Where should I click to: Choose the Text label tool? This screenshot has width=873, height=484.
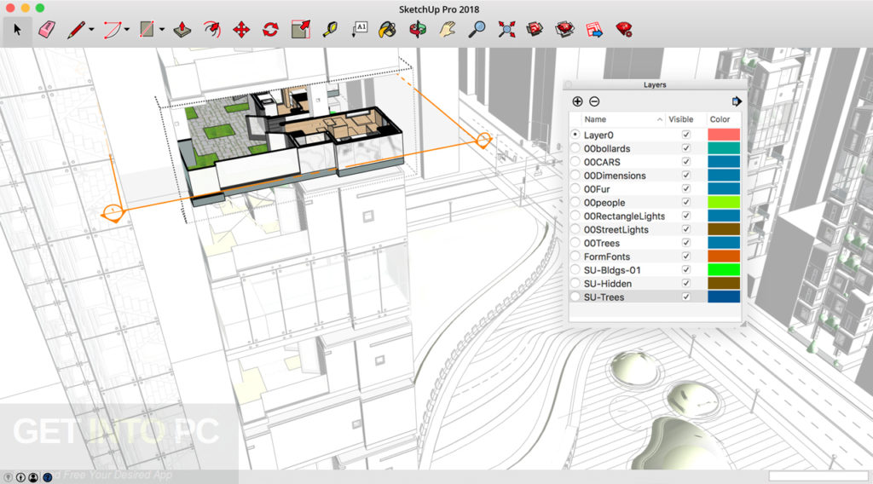360,30
